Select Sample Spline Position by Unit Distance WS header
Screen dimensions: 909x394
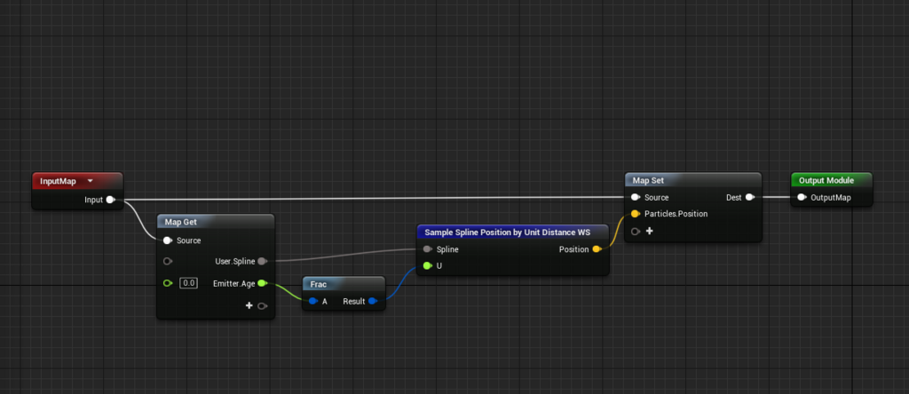[x=512, y=232]
